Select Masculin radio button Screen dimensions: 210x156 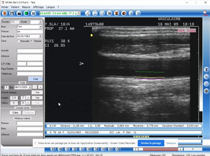pos(18,41)
